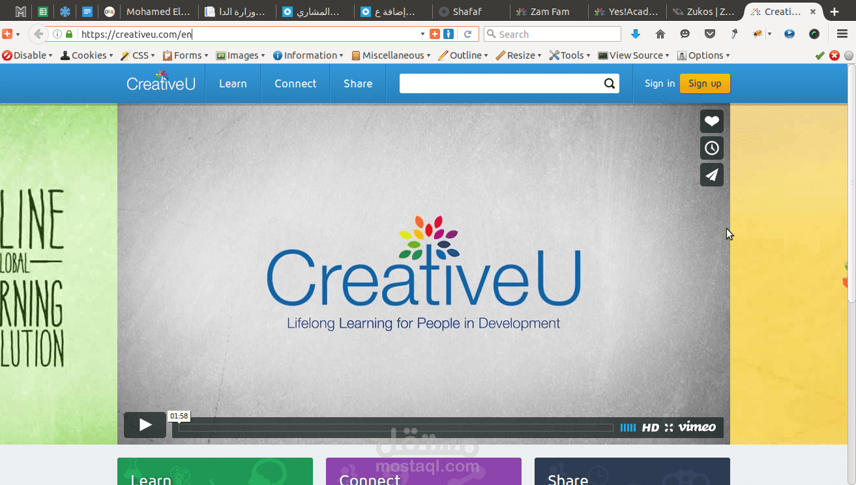Pick a color with the ColorZilla eyedropper

733,33
